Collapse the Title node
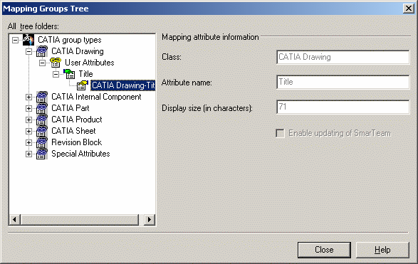Viewport: 418px width, 264px height. (56, 74)
